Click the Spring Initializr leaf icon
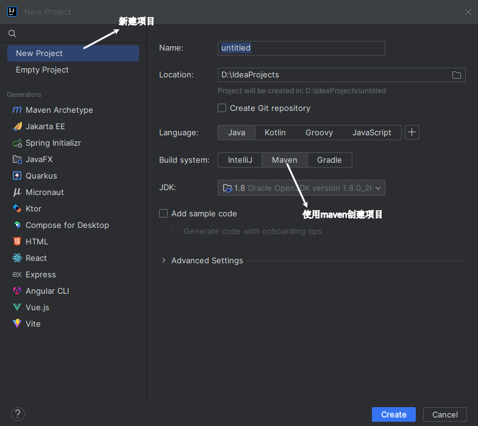 (x=17, y=143)
